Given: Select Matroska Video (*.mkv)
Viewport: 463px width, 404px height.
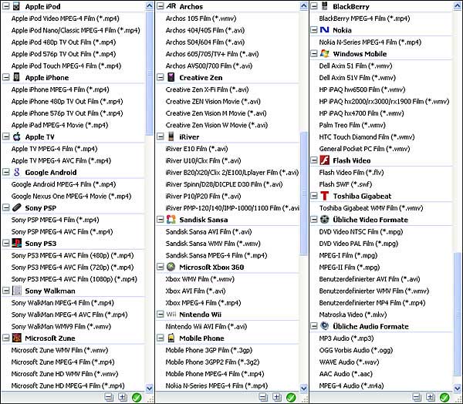Looking at the screenshot, I should 353,315.
